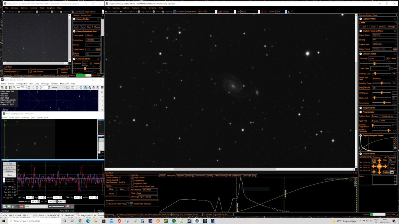Toggle Corrections checkbox in PHD2 graph
Screen dimensions: 399x224
pos(4,182)
